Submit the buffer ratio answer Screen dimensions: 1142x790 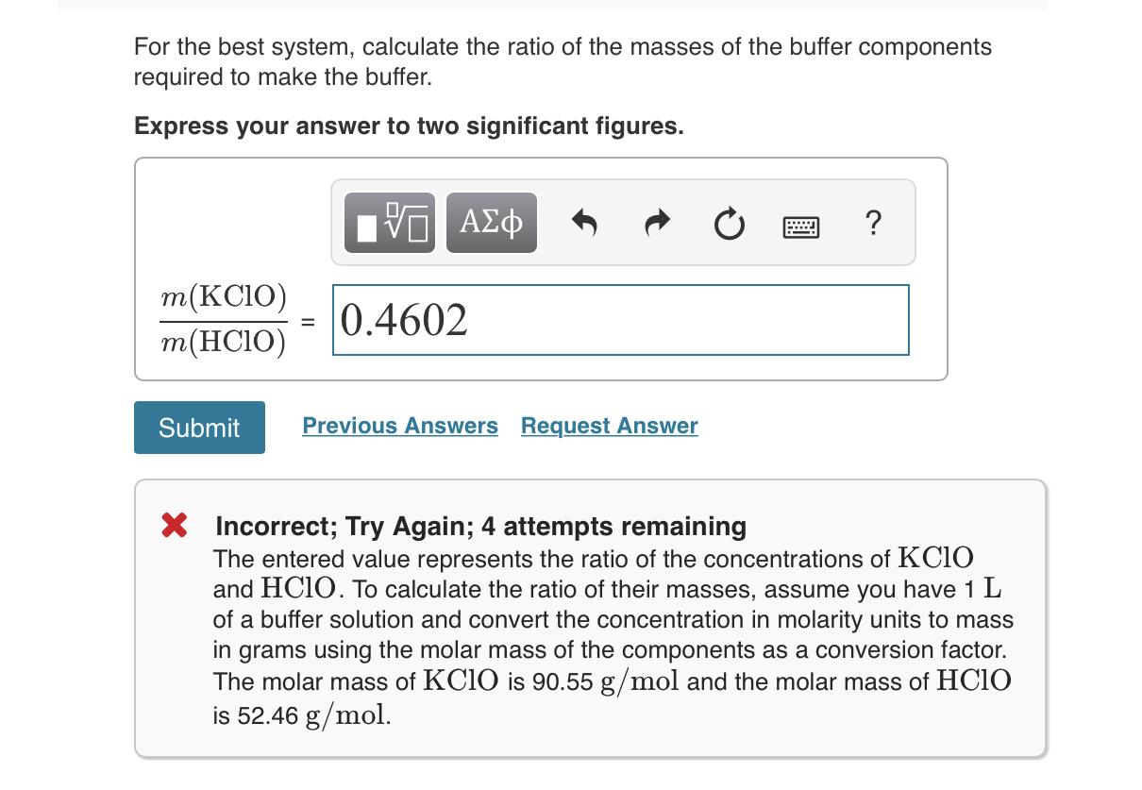coord(199,428)
